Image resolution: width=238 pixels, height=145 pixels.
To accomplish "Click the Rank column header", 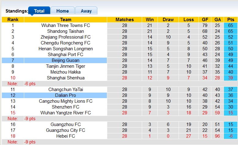I will point(13,20).
